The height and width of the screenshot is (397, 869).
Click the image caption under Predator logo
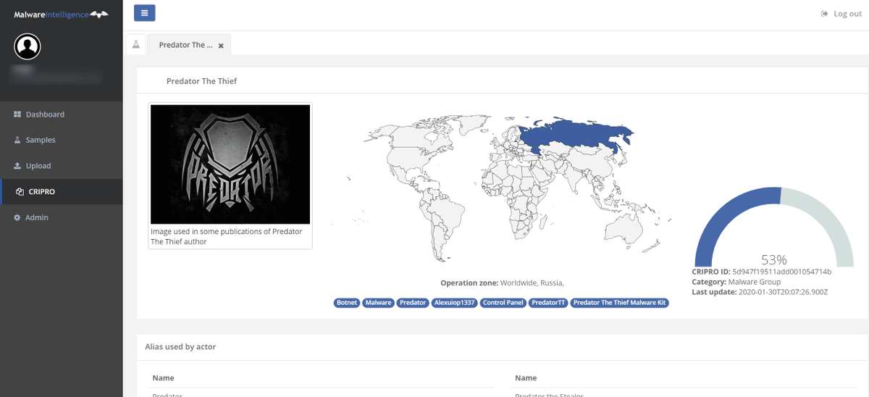[x=227, y=236]
